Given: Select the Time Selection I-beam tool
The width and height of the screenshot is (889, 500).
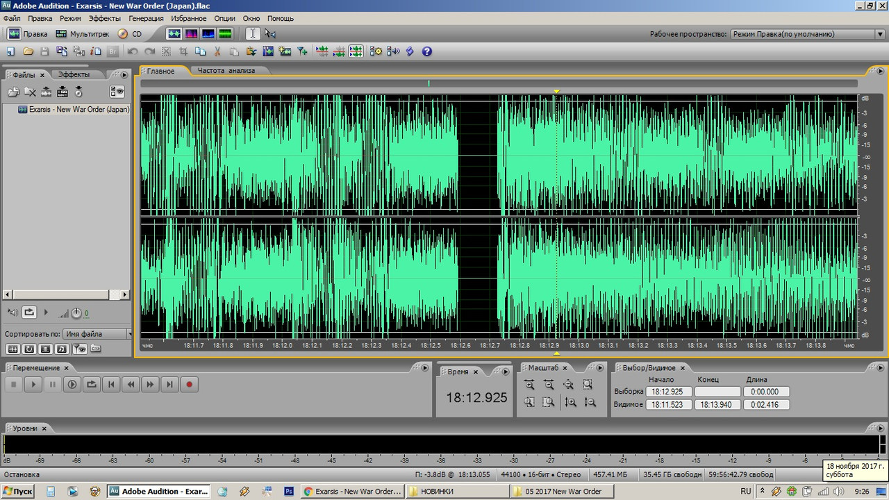Looking at the screenshot, I should pyautogui.click(x=253, y=33).
